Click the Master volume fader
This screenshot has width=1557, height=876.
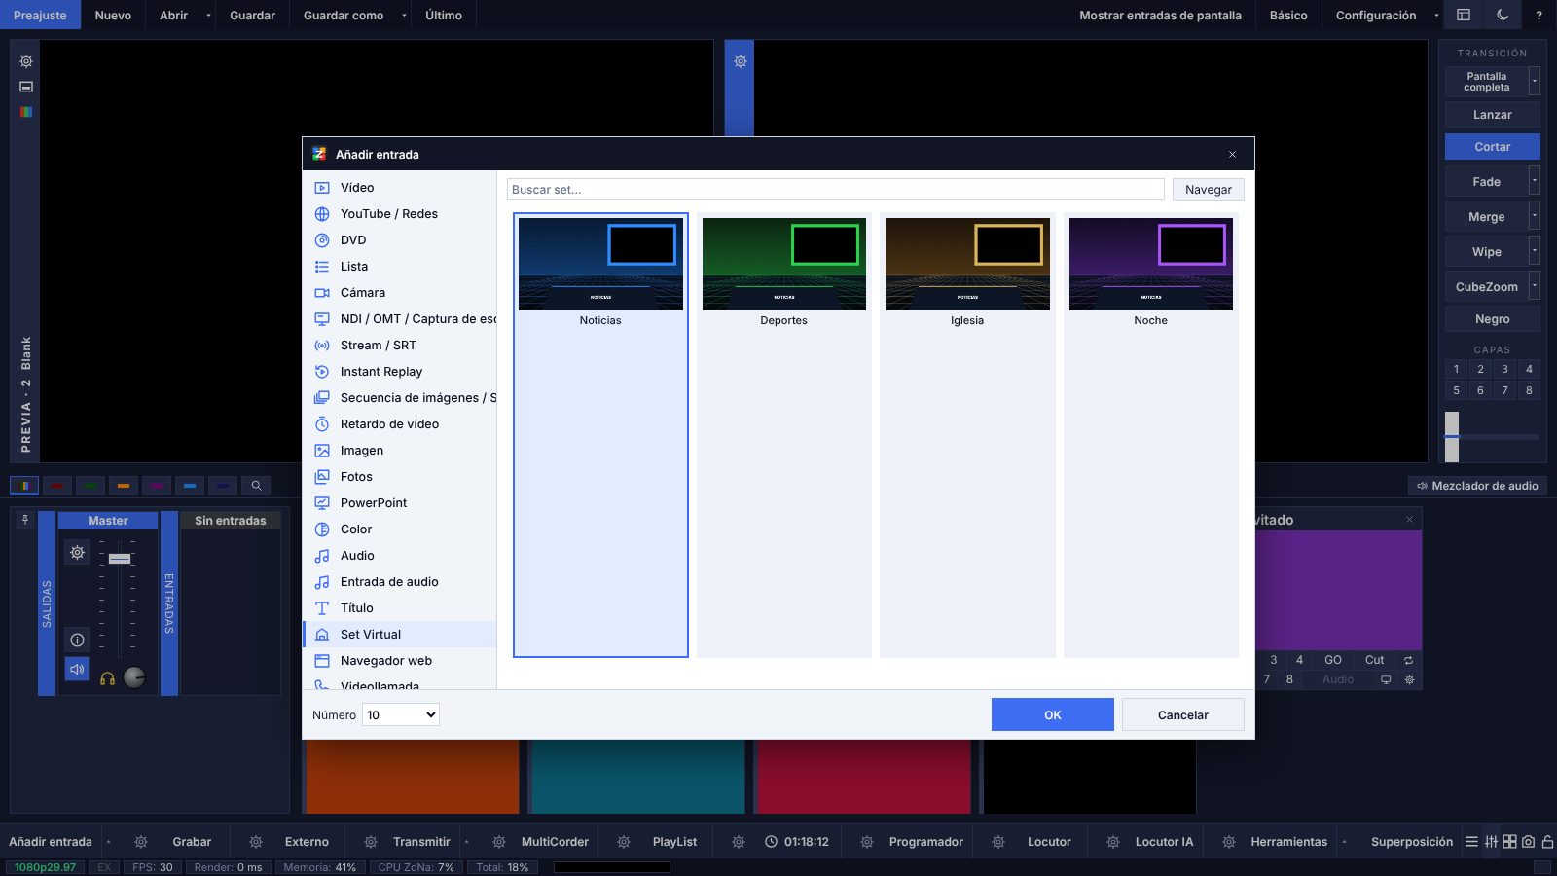(x=120, y=559)
